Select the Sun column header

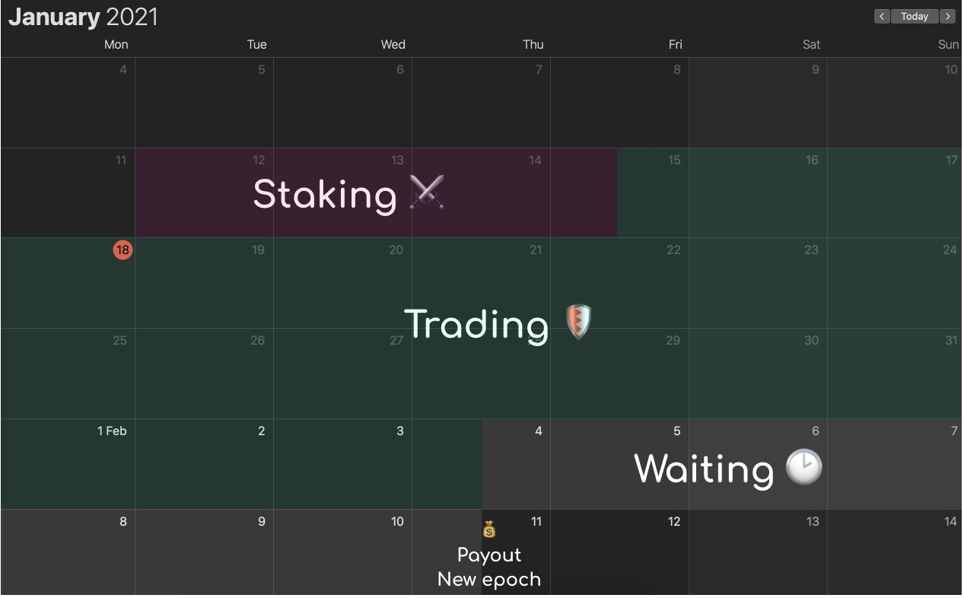948,44
